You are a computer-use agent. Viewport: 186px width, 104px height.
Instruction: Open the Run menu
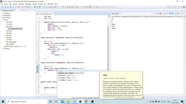click(45, 4)
